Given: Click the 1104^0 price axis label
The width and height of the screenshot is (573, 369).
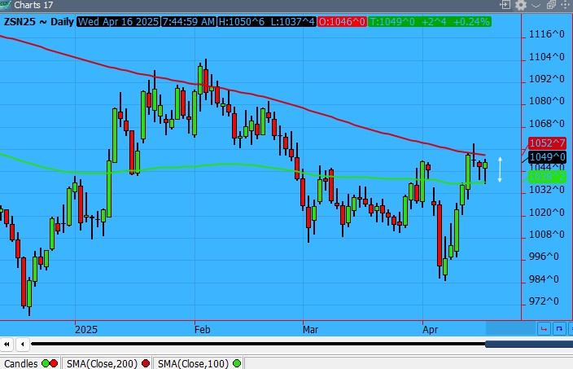Looking at the screenshot, I should (547, 57).
